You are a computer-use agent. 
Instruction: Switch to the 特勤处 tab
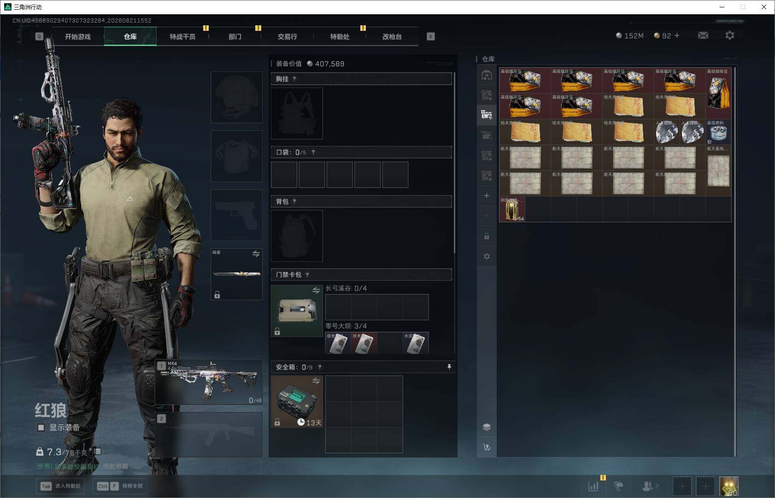(x=340, y=36)
